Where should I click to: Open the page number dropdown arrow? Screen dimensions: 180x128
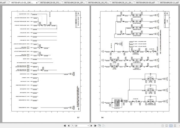(x=88, y=126)
